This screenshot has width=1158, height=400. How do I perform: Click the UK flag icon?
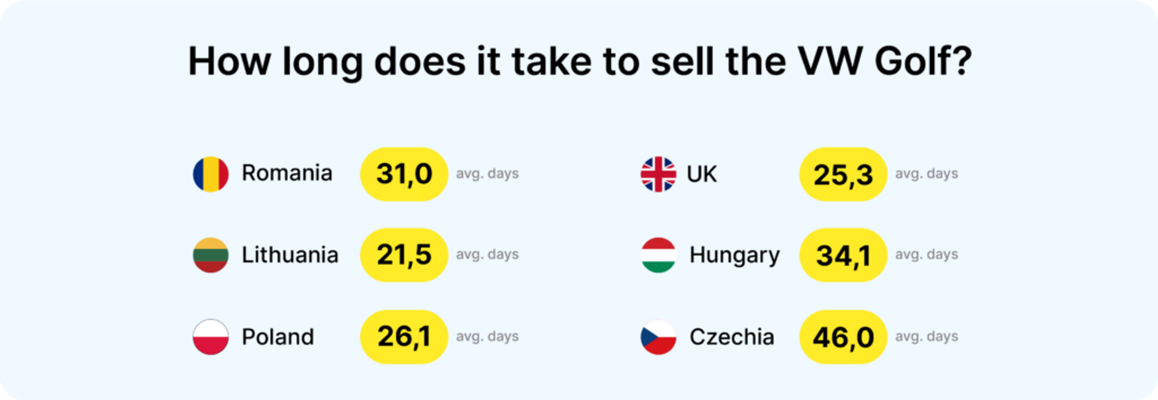(x=658, y=174)
